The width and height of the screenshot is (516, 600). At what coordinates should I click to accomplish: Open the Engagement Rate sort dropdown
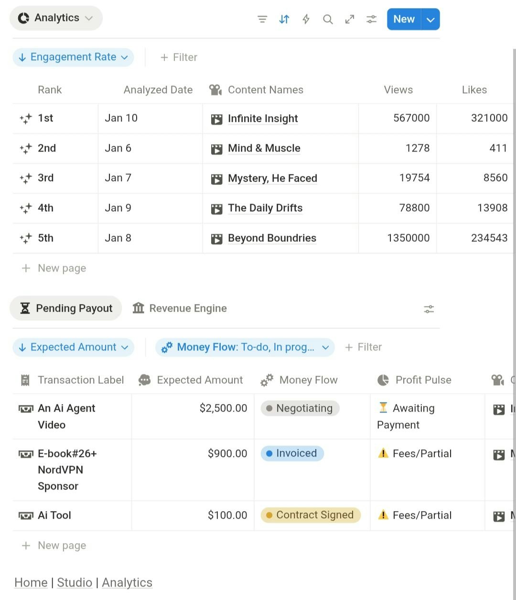pos(73,57)
